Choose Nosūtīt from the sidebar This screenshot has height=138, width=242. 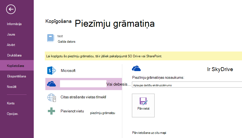12,87
